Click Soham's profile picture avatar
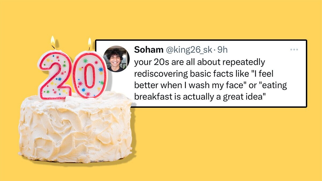The height and width of the screenshot is (181, 322). 116,59
